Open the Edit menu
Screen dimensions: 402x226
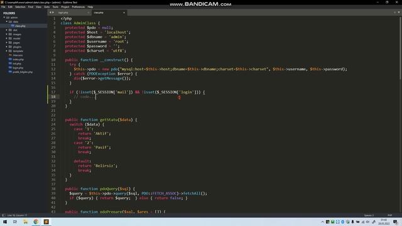(x=10, y=7)
